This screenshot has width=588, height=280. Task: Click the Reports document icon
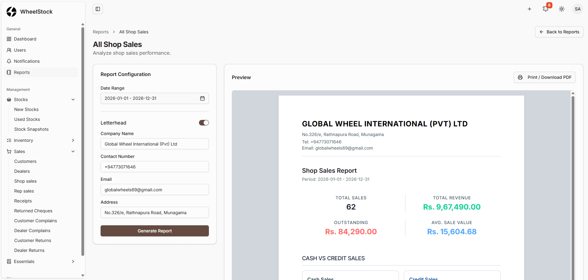9,72
